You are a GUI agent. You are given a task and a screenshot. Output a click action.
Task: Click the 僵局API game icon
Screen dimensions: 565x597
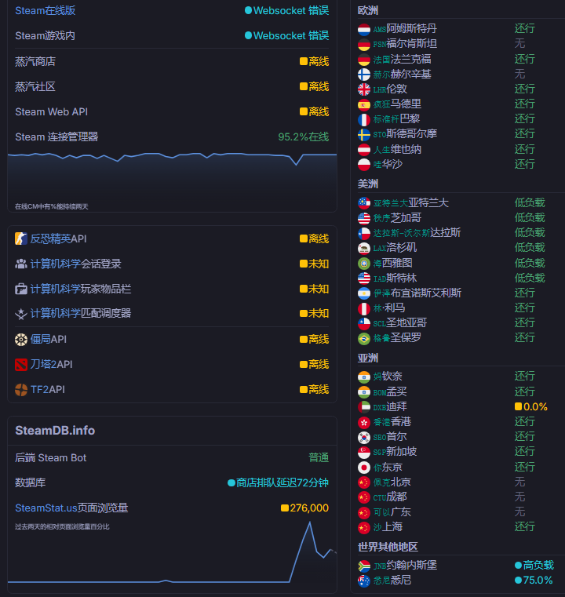click(21, 339)
